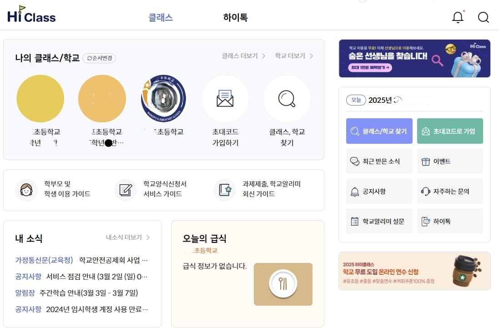Select the 클래스 tab in the top menu

160,18
